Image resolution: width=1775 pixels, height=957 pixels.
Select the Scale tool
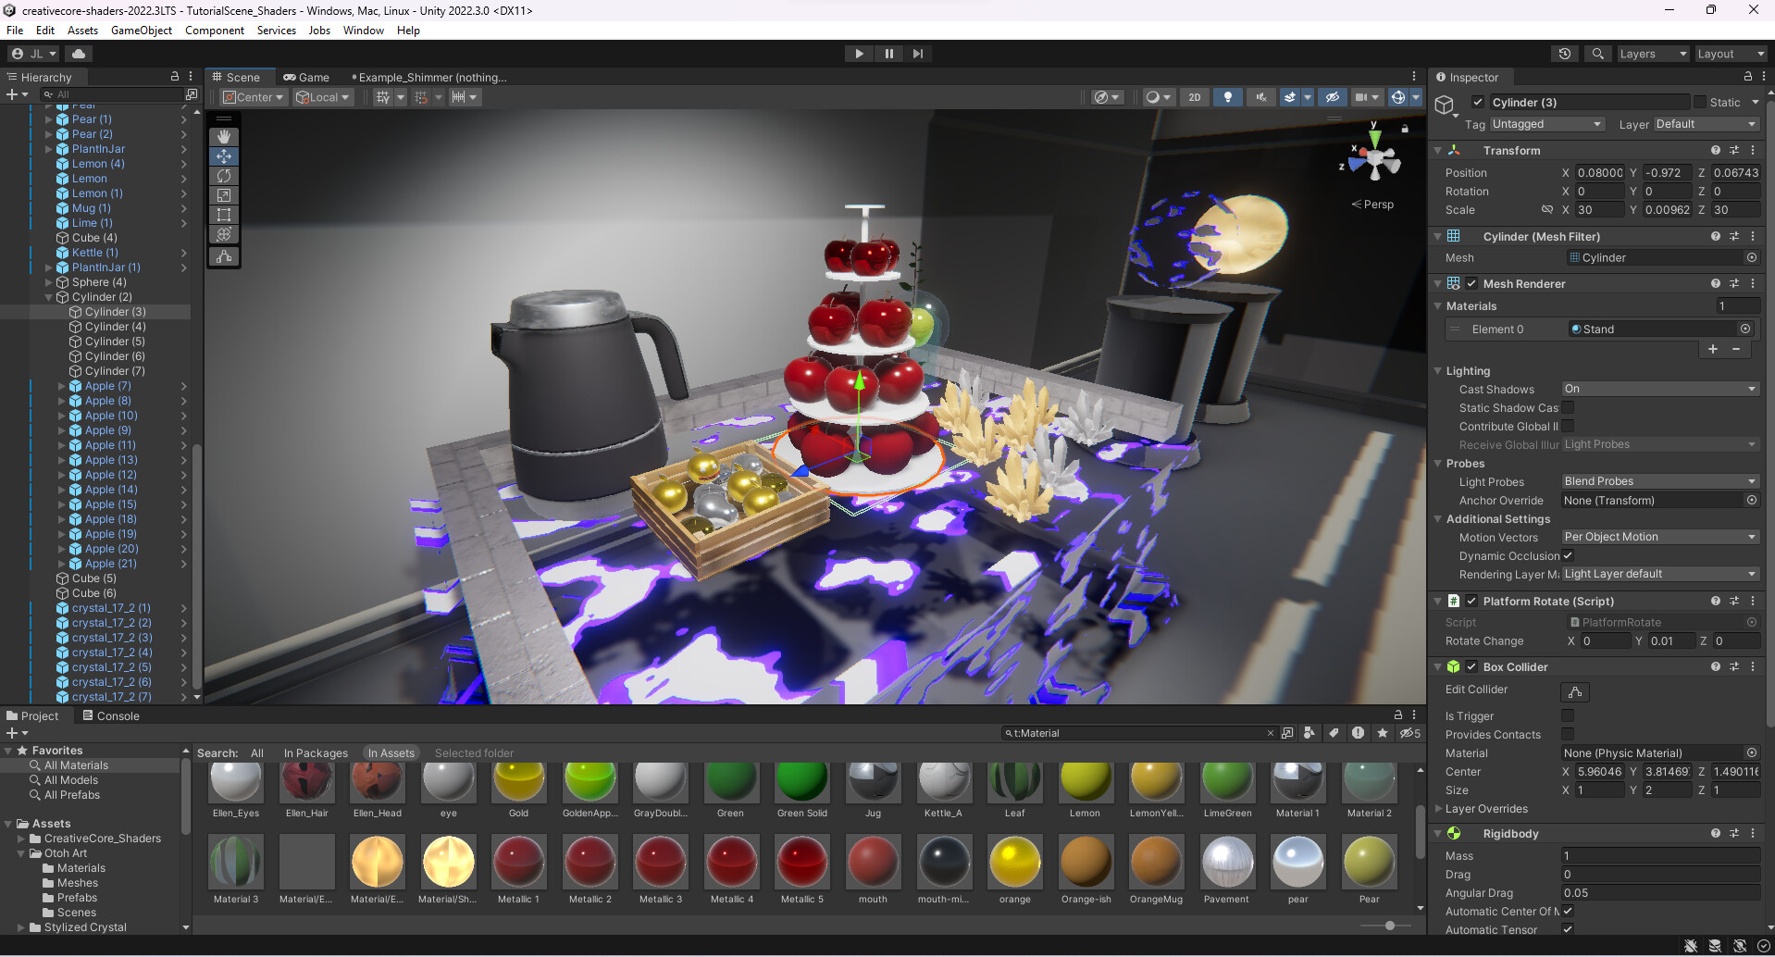pos(223,195)
